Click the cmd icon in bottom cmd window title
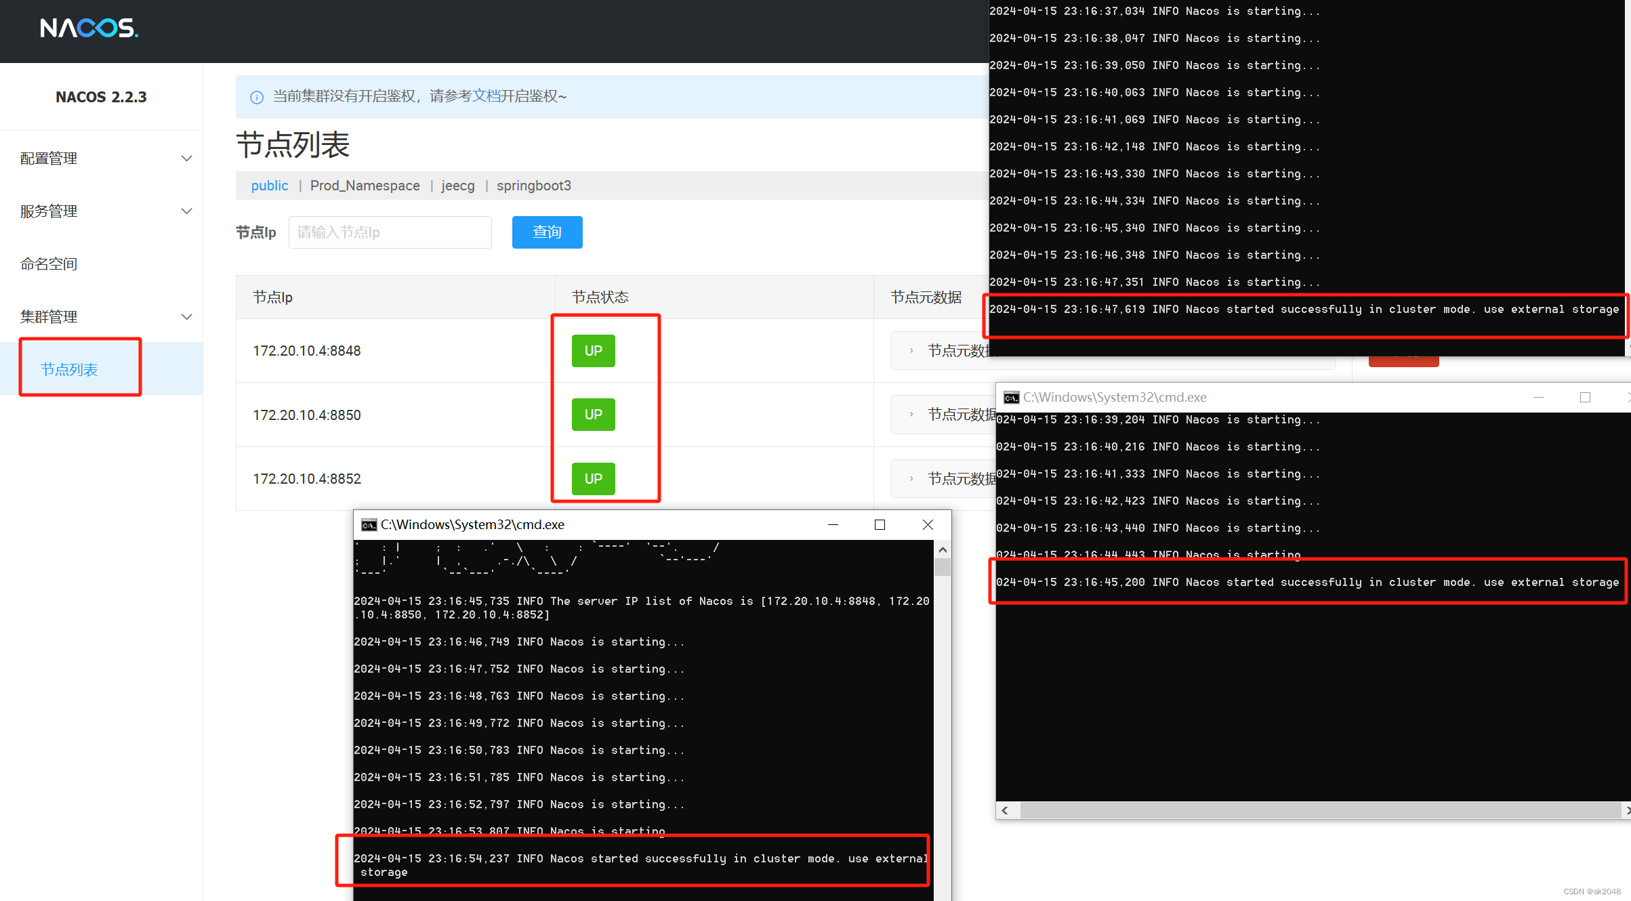Viewport: 1631px width, 901px height. (369, 525)
